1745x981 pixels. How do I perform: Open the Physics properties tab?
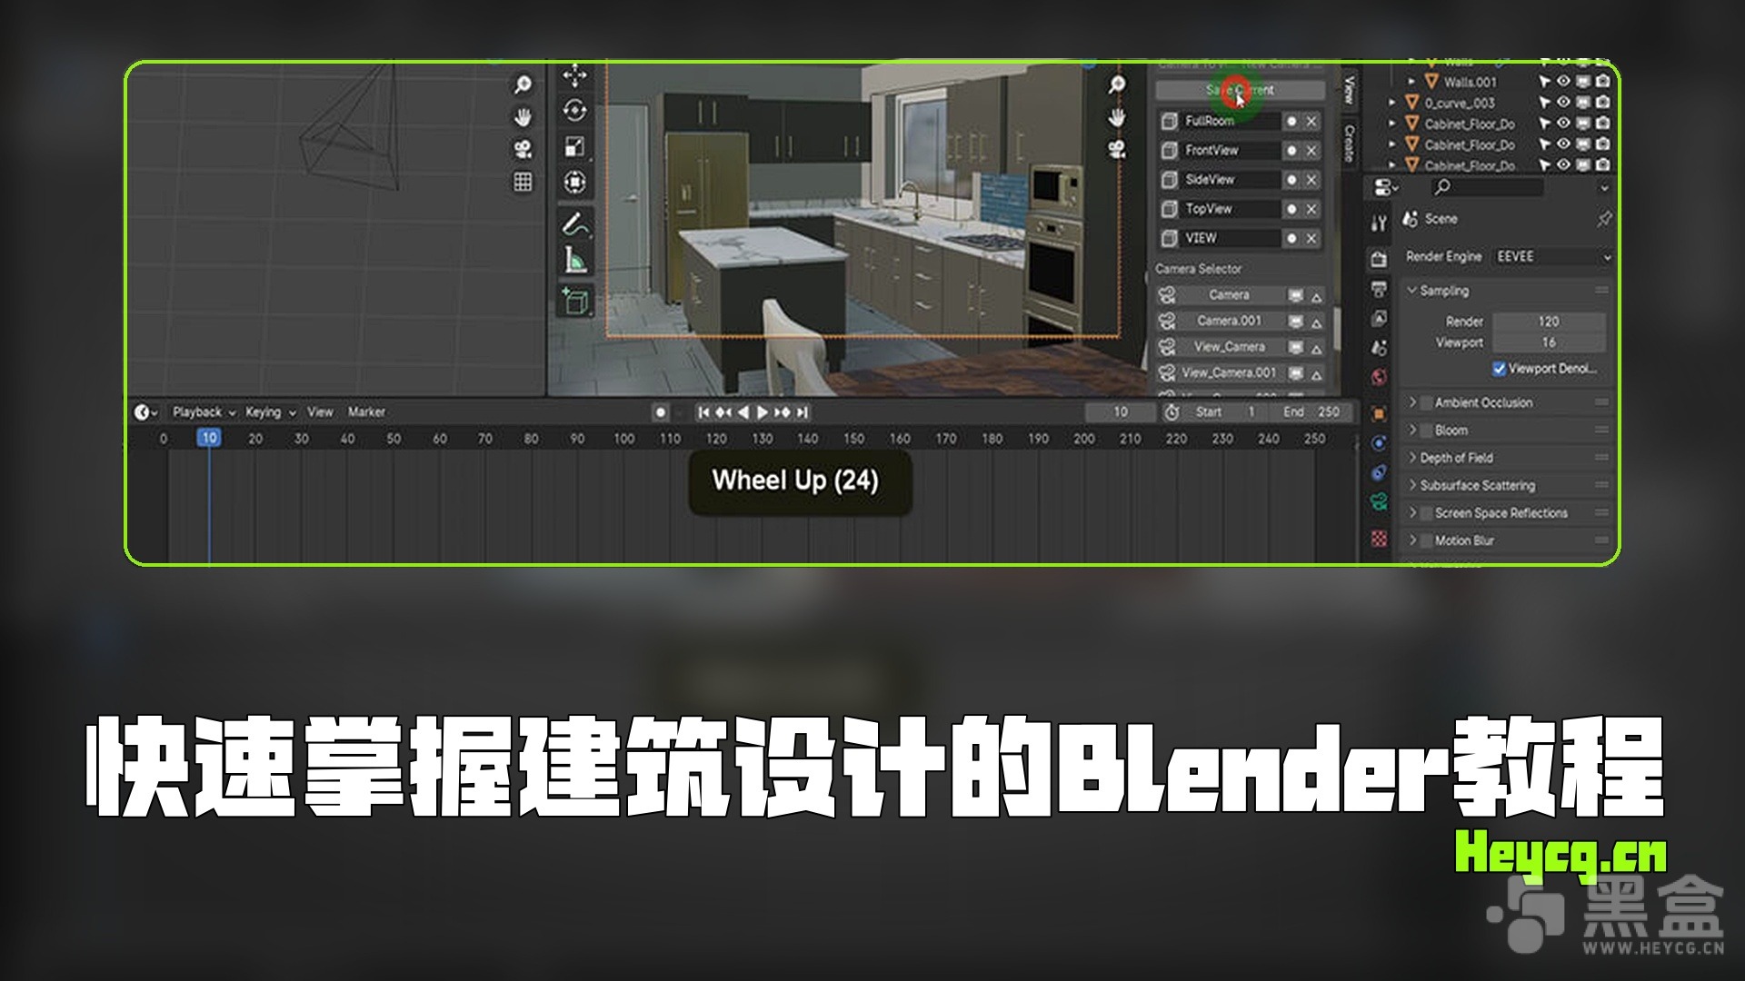pyautogui.click(x=1379, y=443)
